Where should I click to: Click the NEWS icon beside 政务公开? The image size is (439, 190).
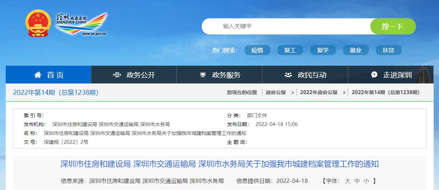point(117,75)
